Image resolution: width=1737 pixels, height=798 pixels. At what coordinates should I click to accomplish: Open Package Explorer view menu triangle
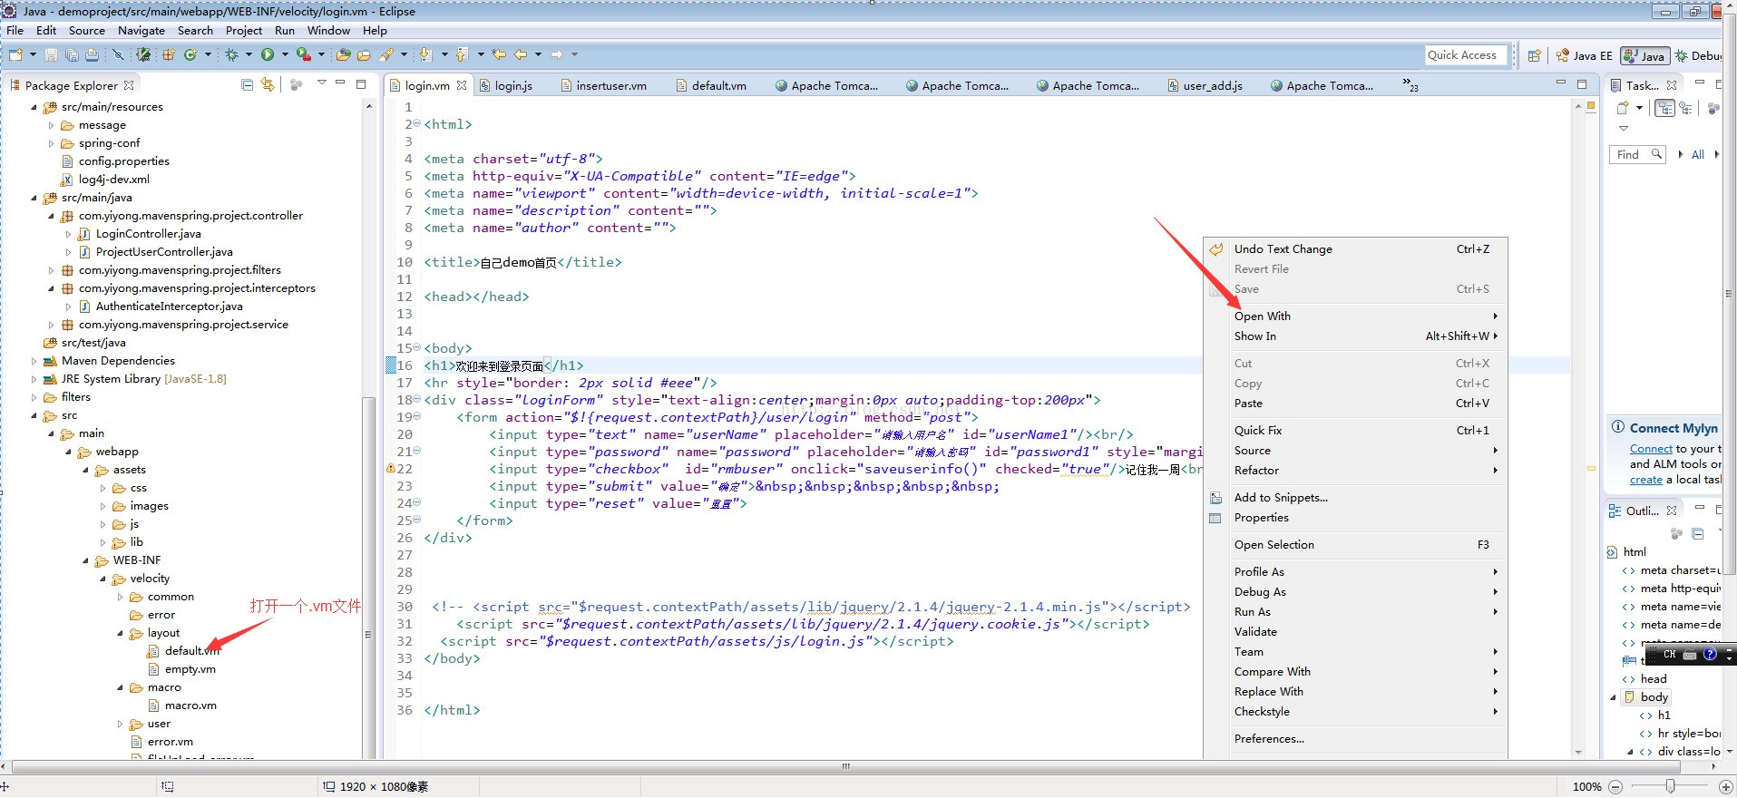[x=321, y=83]
